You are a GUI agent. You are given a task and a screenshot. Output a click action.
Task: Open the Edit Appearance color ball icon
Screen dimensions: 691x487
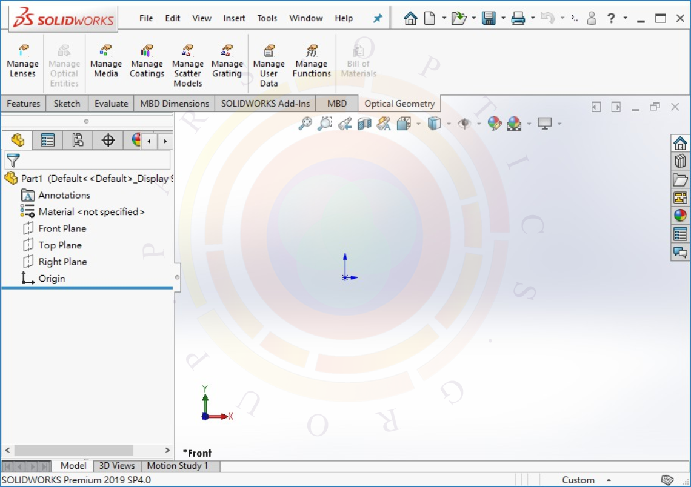pos(495,124)
